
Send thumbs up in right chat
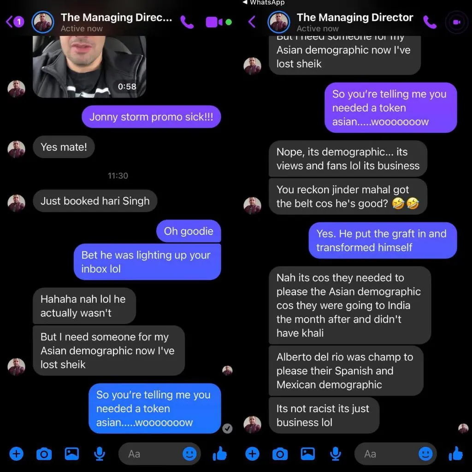[x=455, y=454]
